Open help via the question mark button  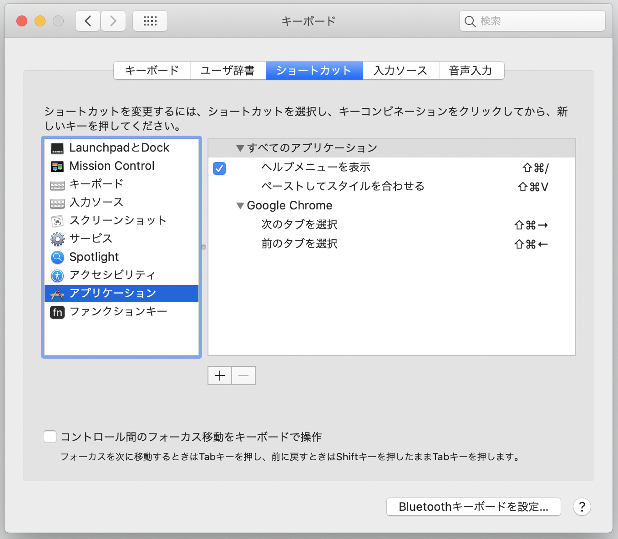(x=582, y=507)
